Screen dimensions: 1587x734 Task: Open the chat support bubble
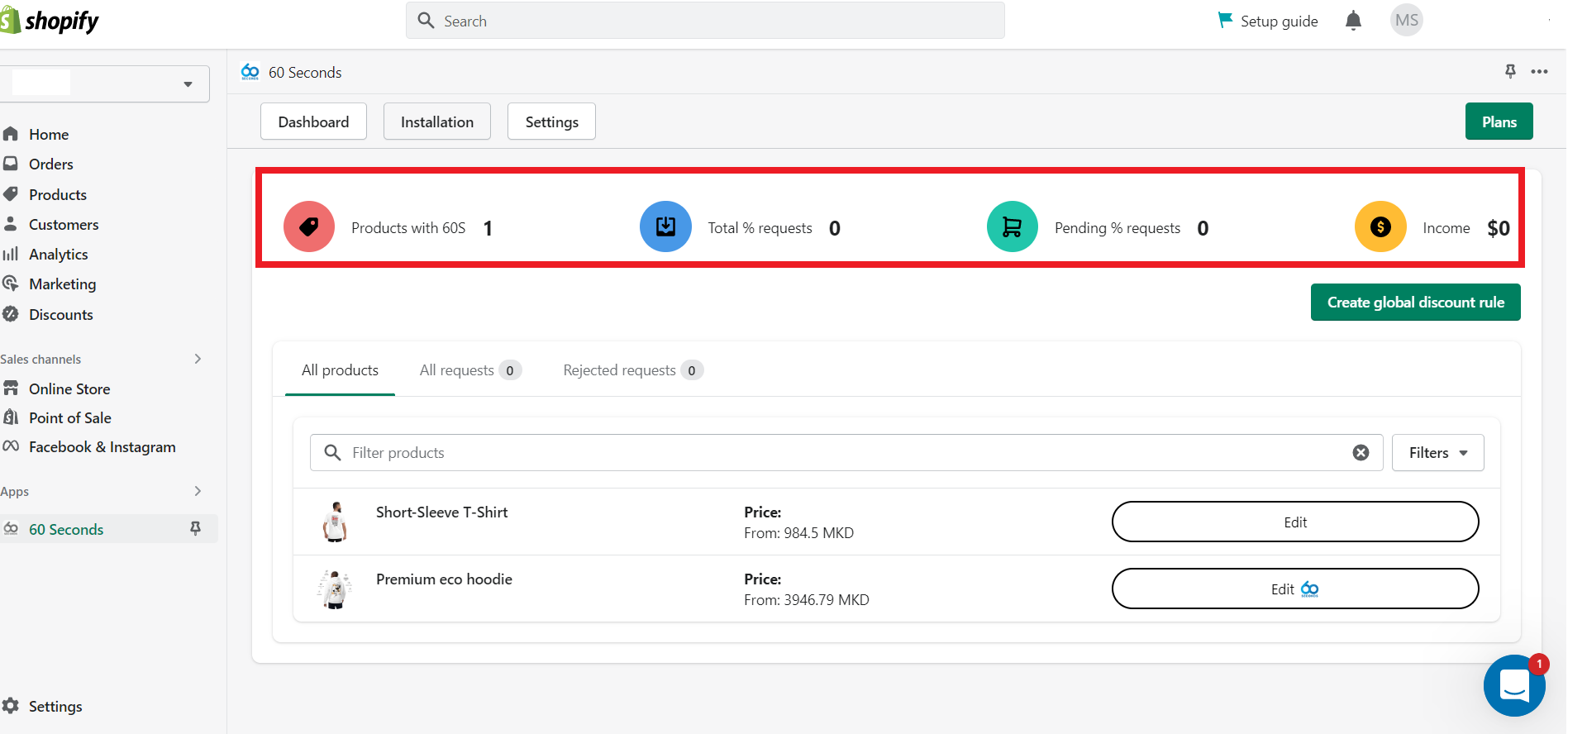(x=1513, y=685)
